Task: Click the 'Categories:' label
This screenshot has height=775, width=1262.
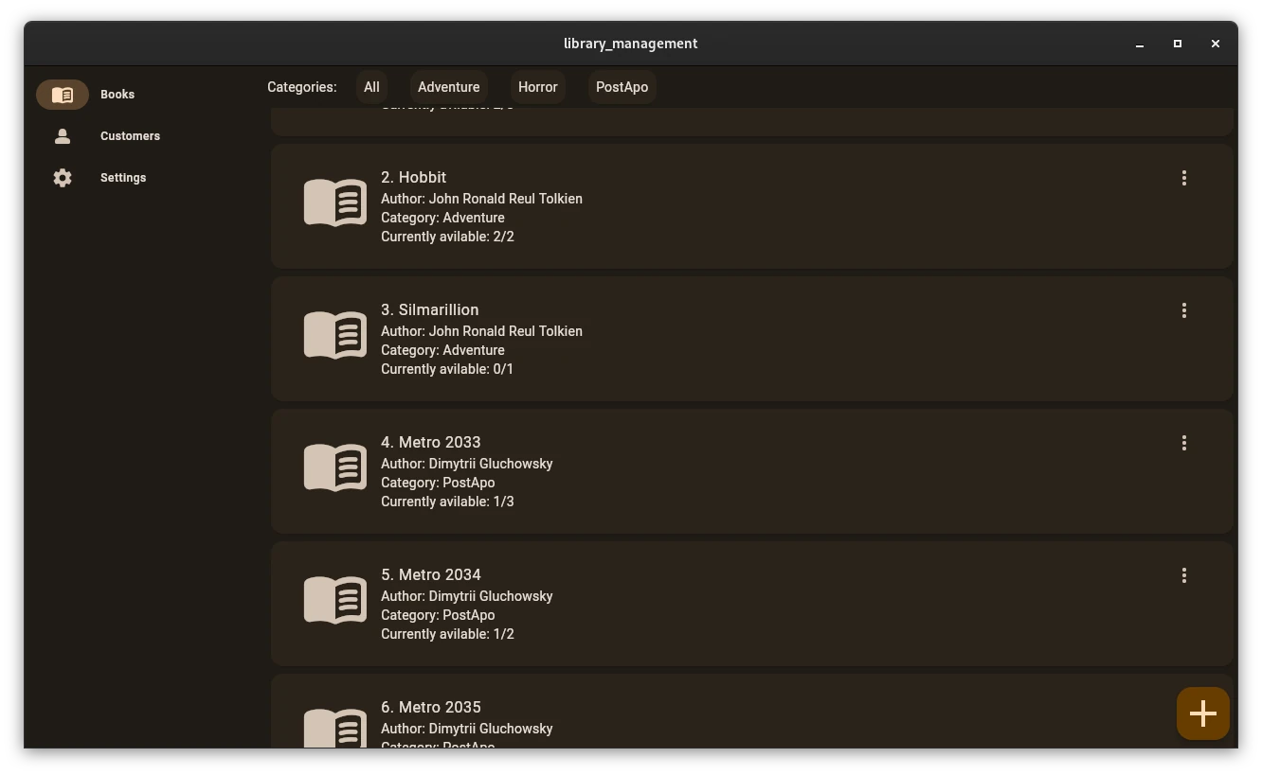Action: pos(302,87)
